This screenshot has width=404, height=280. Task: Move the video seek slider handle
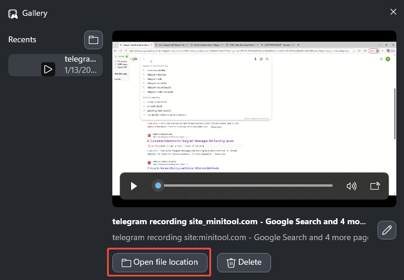[x=158, y=185]
